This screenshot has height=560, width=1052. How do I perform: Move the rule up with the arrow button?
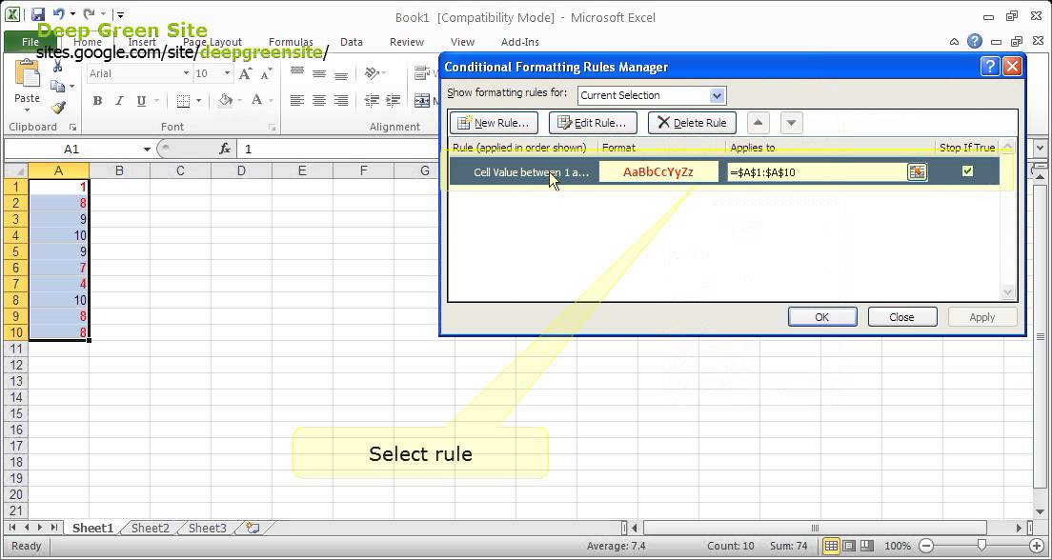(x=759, y=123)
